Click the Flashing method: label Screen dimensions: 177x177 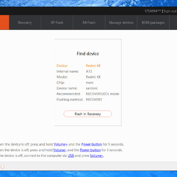click(x=70, y=99)
